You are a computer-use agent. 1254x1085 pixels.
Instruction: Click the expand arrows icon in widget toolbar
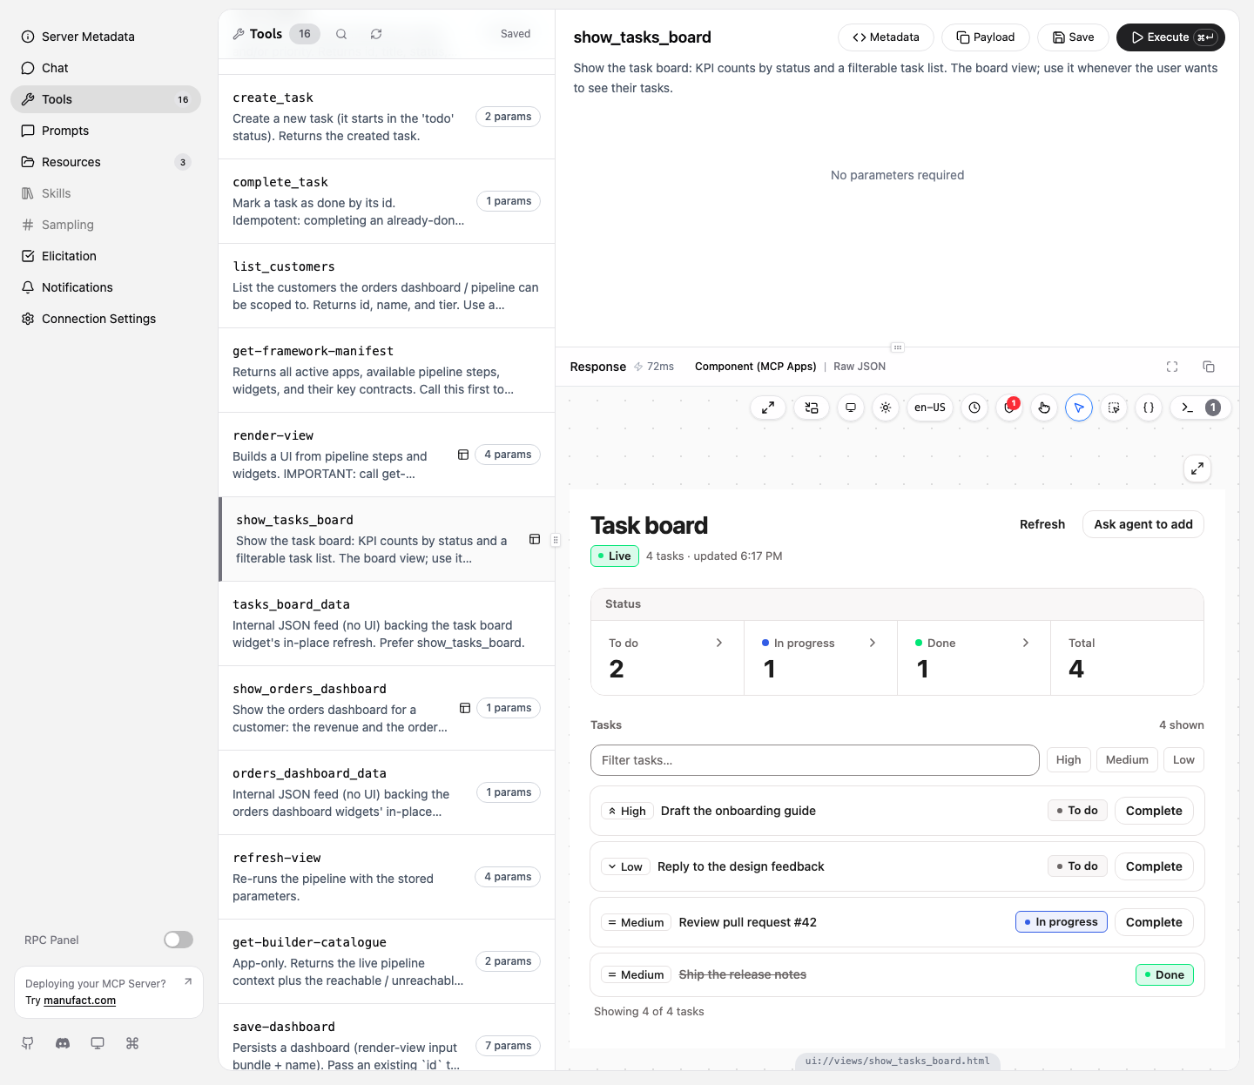(768, 408)
